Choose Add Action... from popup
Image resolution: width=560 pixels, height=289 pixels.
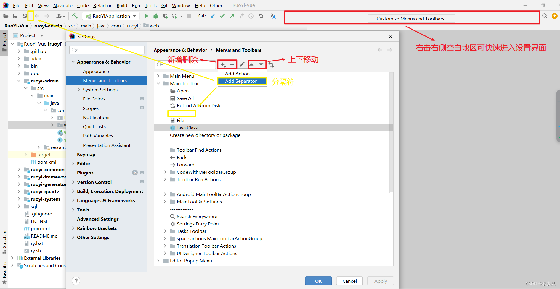point(242,74)
